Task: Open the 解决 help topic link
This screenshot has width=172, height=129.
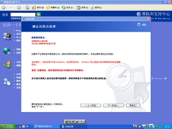Action: click(x=19, y=84)
